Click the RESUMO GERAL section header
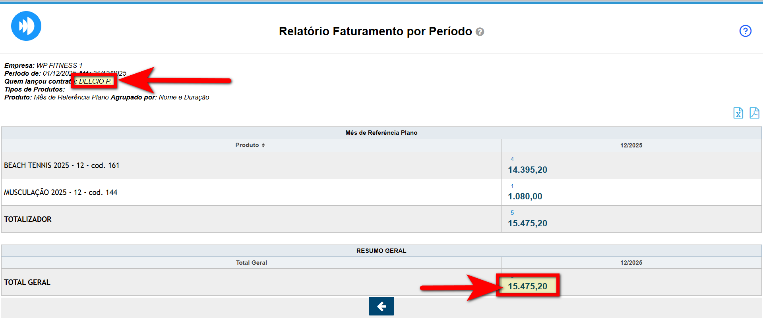 381,251
